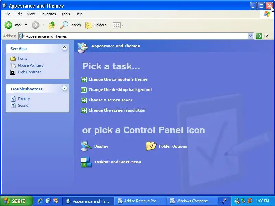The width and height of the screenshot is (275, 206).
Task: Click the green Go button
Action: pos(262,36)
